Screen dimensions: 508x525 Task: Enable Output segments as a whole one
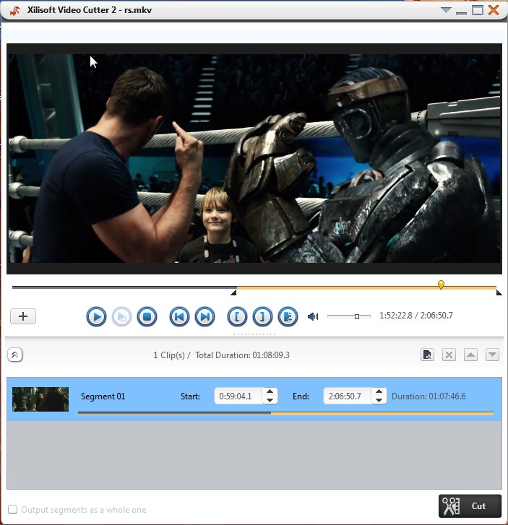13,509
